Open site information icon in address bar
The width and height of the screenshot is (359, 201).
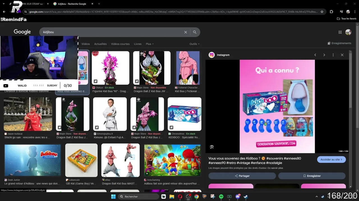point(26,12)
